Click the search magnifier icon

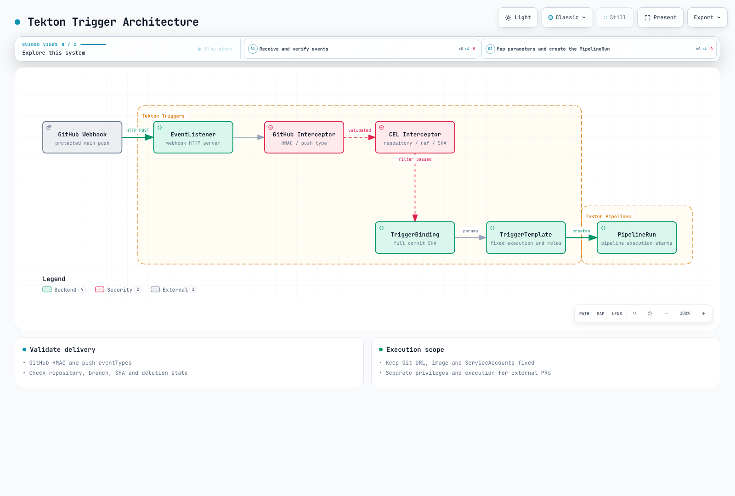[635, 314]
